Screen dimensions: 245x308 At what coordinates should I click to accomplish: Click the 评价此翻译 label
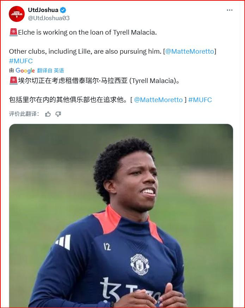click(x=24, y=114)
